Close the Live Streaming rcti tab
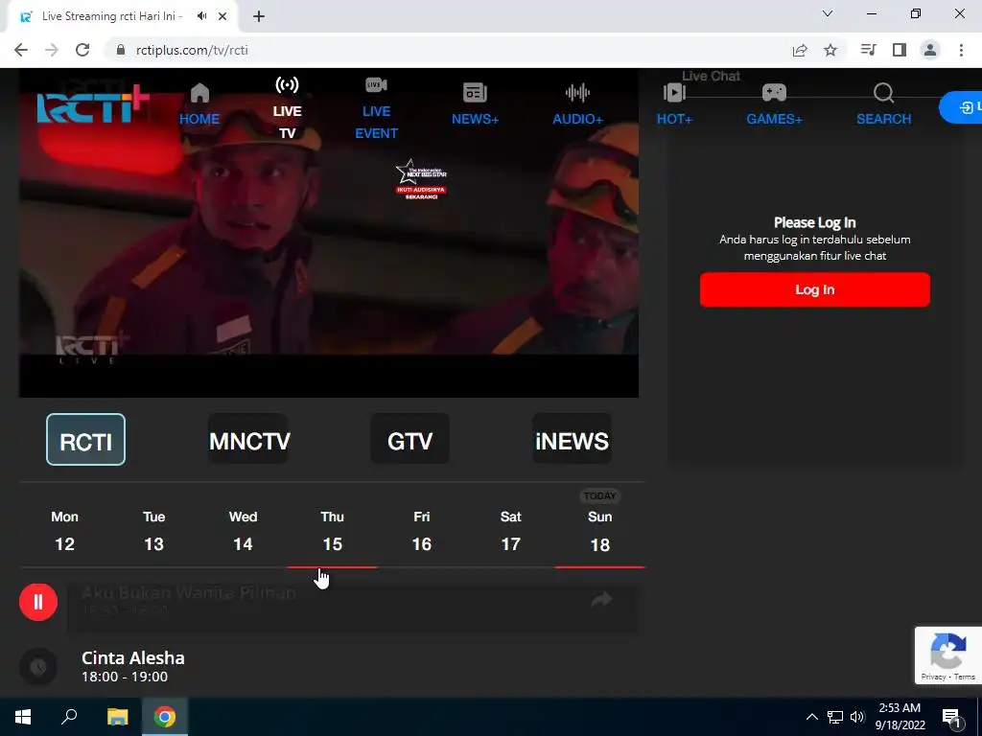 (x=222, y=17)
